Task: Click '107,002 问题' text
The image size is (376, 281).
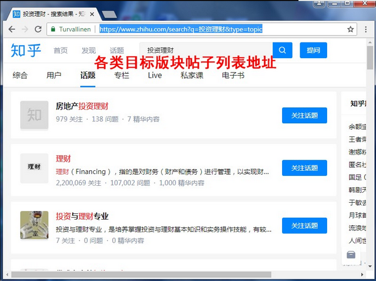Action: [130, 183]
